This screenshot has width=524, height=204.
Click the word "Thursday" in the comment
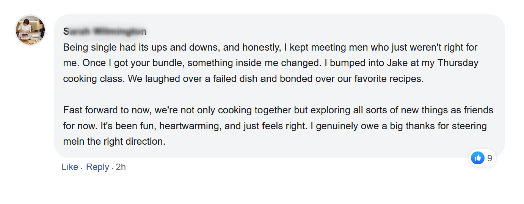pos(458,63)
